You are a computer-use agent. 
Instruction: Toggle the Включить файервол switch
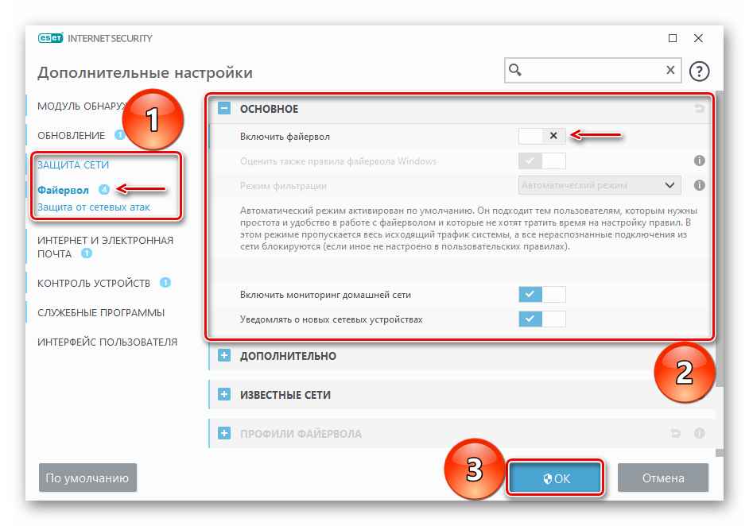pos(542,136)
